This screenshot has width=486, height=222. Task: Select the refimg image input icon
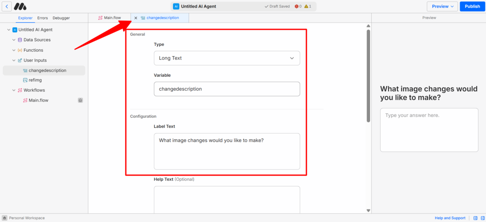[25, 80]
